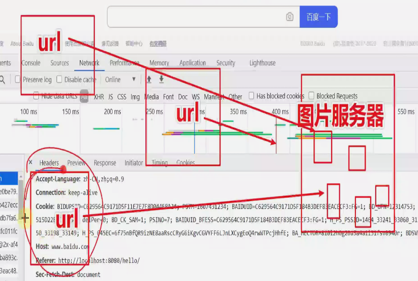The height and width of the screenshot is (281, 418).
Task: Click the Accept-Language header label
Action: pyautogui.click(x=58, y=179)
